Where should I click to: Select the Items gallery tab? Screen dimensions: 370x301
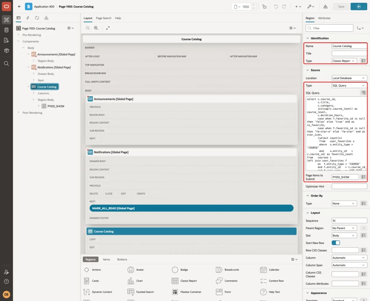[107, 259]
